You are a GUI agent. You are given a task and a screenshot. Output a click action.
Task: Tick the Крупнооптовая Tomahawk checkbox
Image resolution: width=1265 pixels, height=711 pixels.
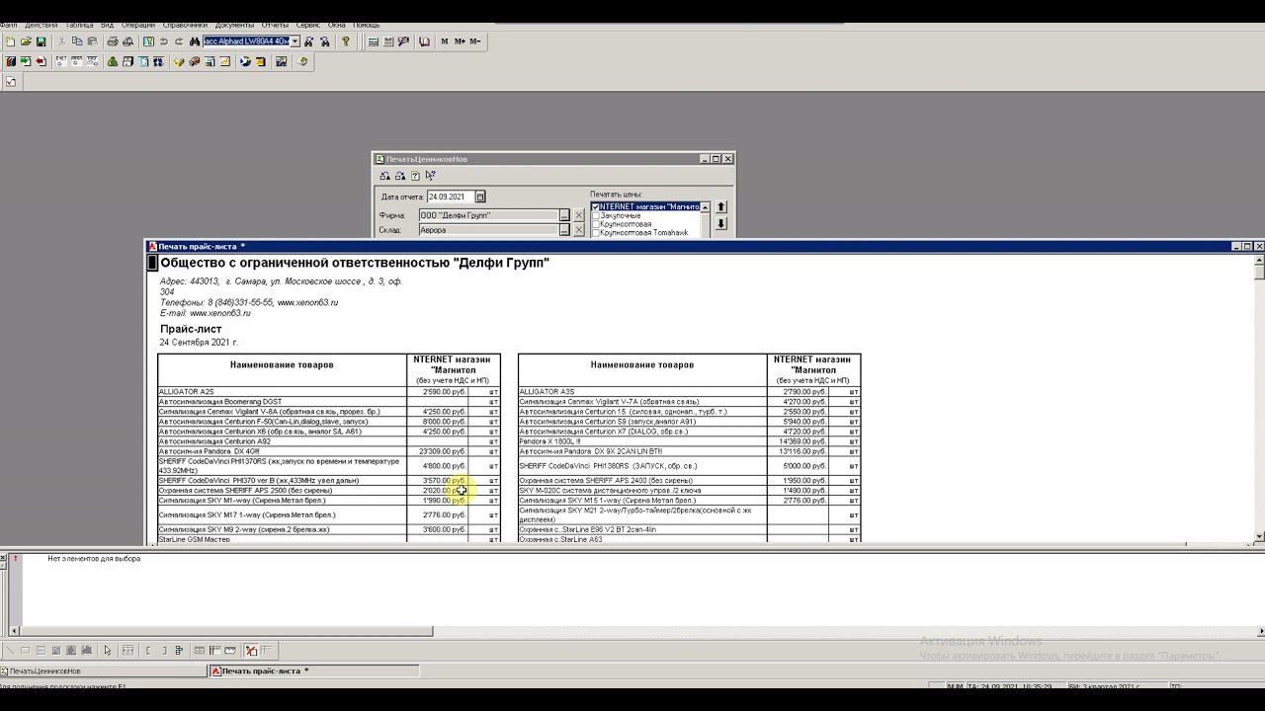[x=595, y=232]
